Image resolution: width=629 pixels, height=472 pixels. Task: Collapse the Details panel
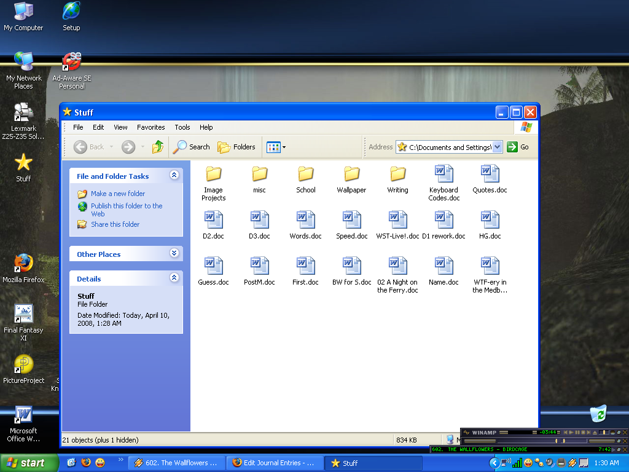174,277
